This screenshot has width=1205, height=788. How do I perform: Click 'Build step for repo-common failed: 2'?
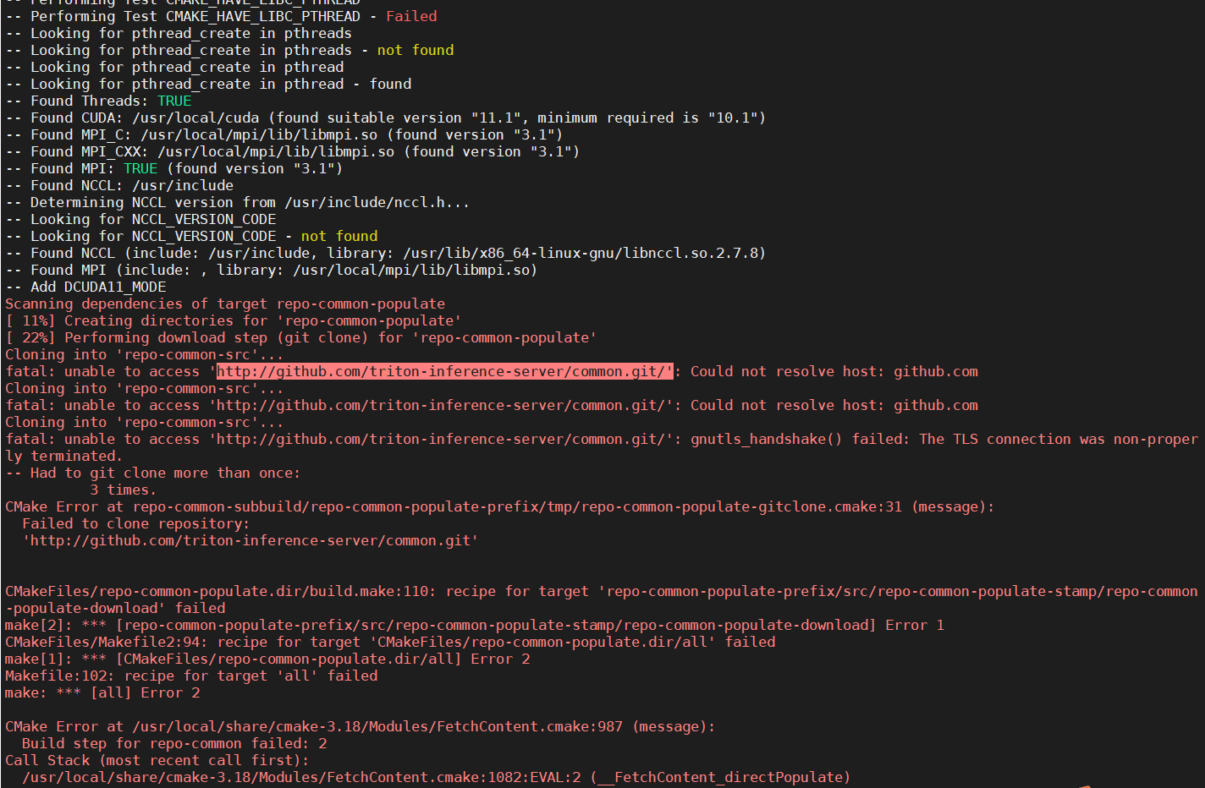tap(174, 743)
